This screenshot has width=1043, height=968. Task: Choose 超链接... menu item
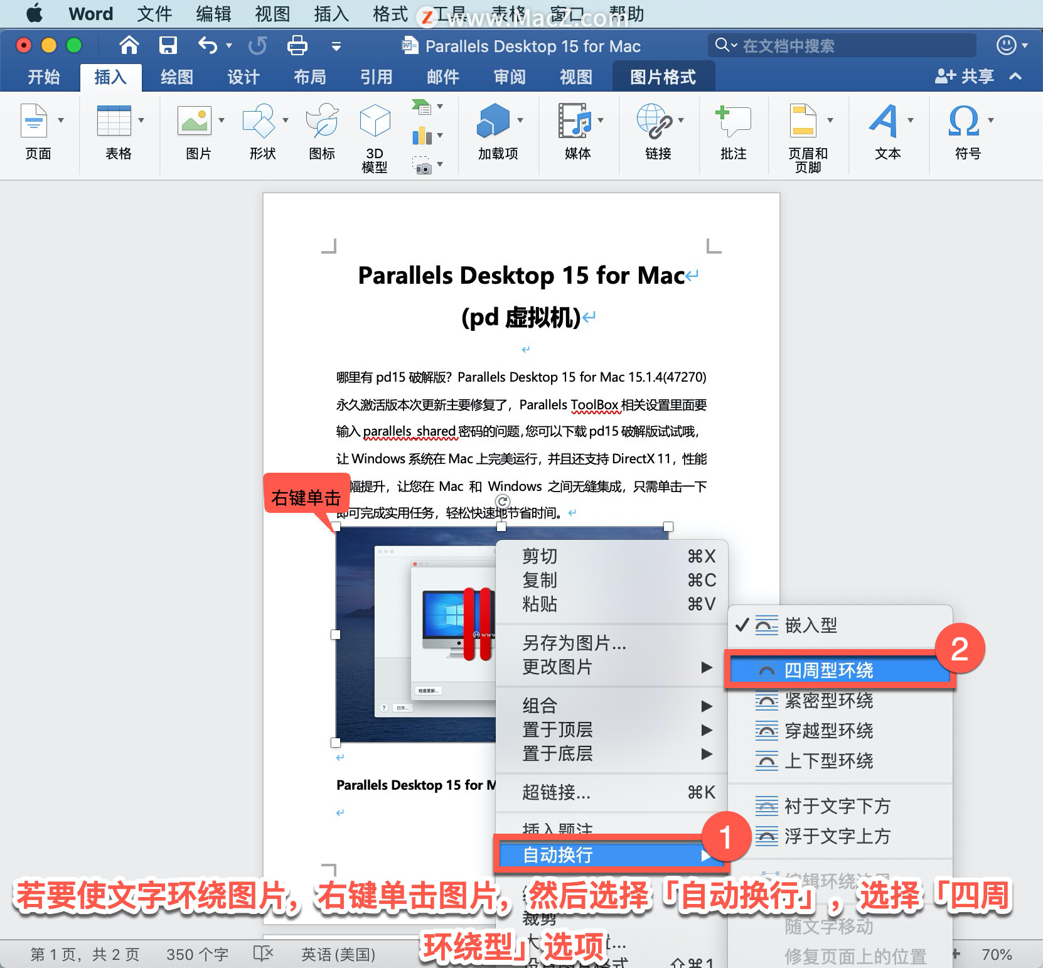pos(612,792)
